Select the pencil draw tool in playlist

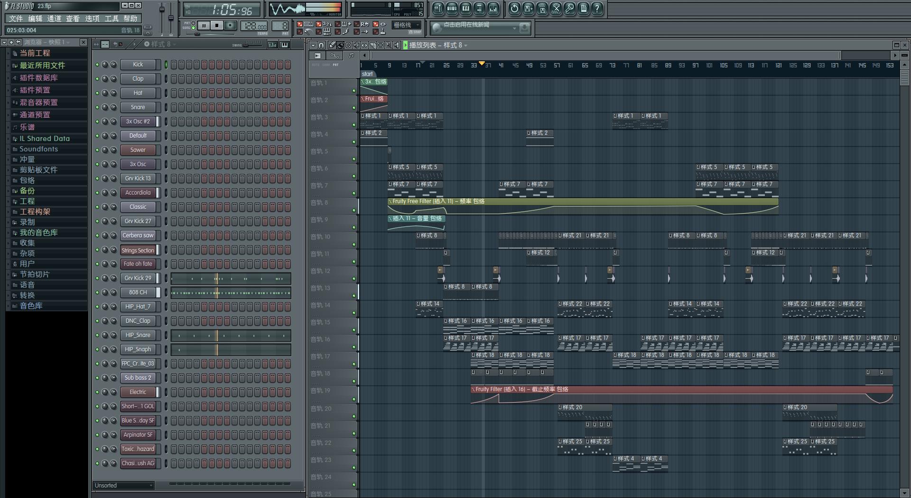click(x=332, y=45)
